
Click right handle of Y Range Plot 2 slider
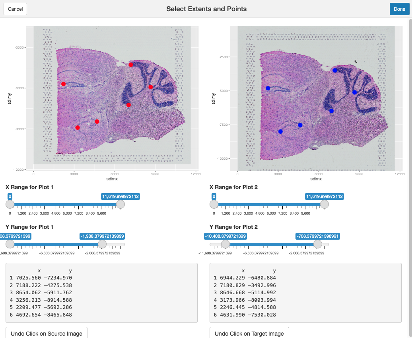point(317,244)
